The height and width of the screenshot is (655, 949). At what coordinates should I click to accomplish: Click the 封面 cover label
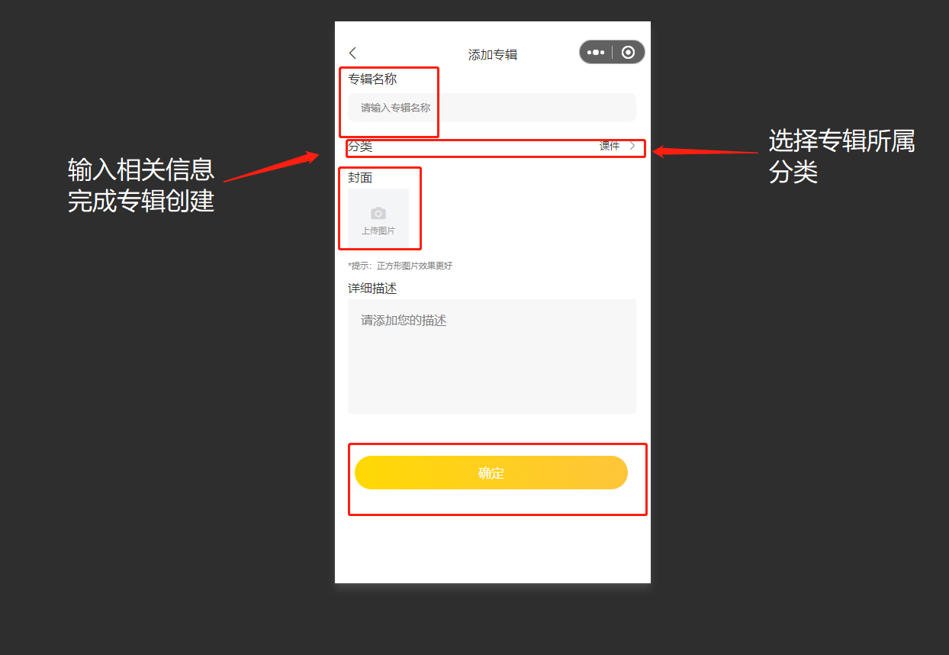tap(360, 178)
